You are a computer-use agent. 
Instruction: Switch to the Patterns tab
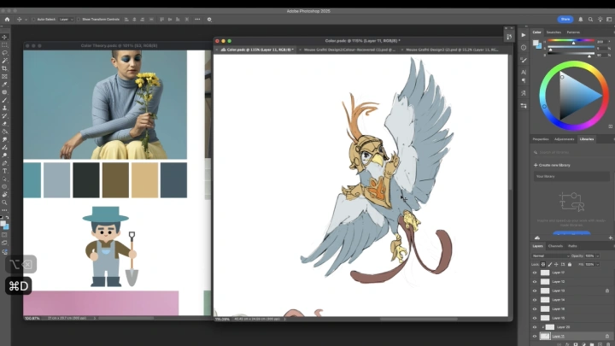click(x=573, y=32)
